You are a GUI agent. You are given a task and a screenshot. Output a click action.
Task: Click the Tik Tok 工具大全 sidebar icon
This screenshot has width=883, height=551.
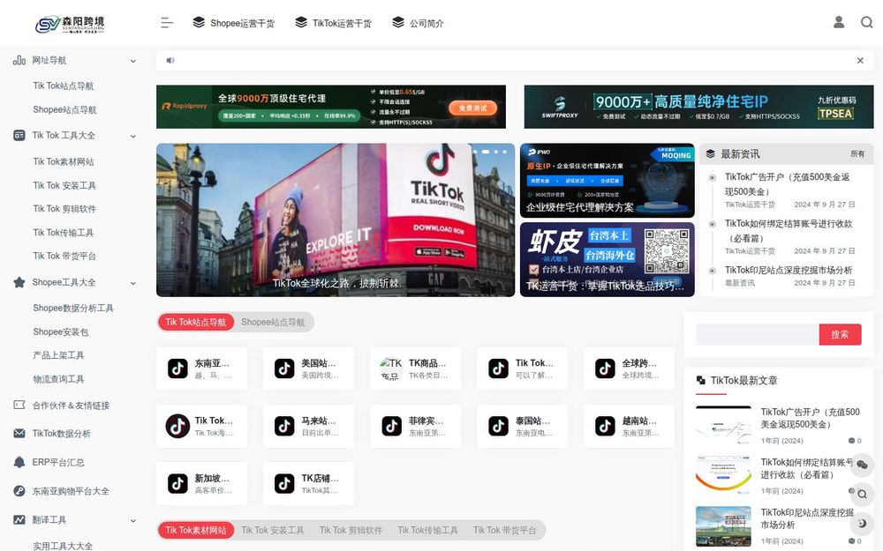point(19,135)
